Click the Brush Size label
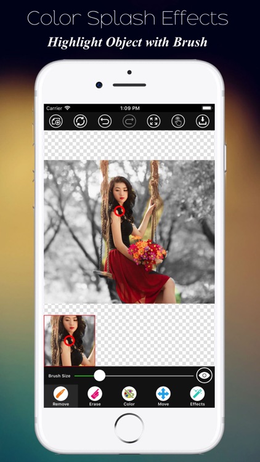This screenshot has height=462, width=260. pyautogui.click(x=60, y=376)
